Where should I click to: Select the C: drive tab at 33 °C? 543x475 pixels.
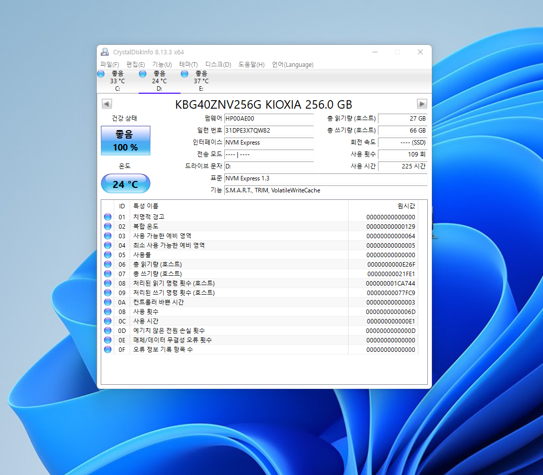click(x=117, y=81)
